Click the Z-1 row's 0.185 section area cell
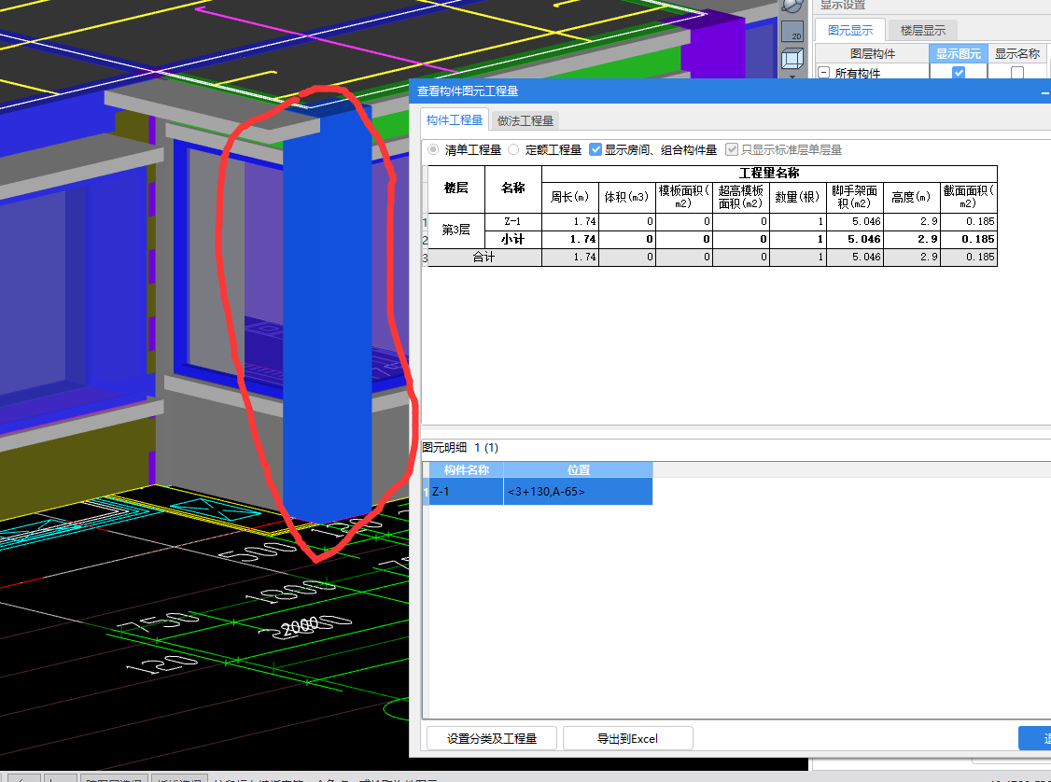This screenshot has width=1051, height=782. 969,221
